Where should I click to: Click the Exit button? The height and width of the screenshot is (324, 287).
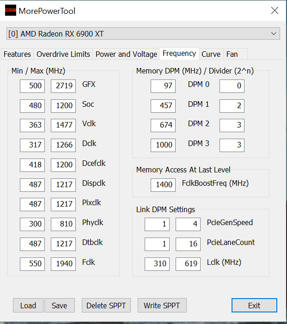254,306
